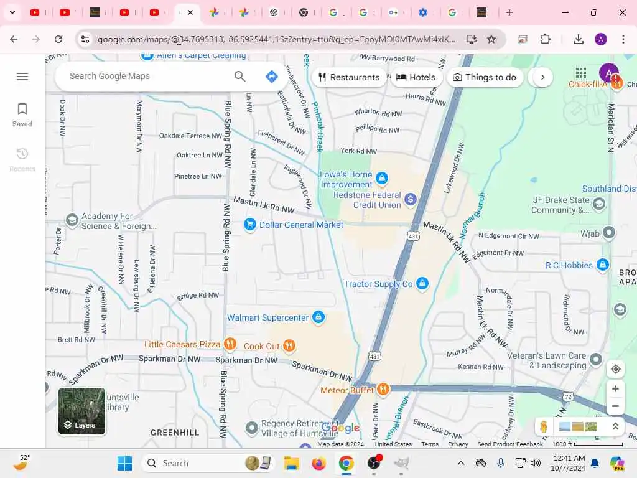Select Cook Out restaurant pin

tap(289, 346)
